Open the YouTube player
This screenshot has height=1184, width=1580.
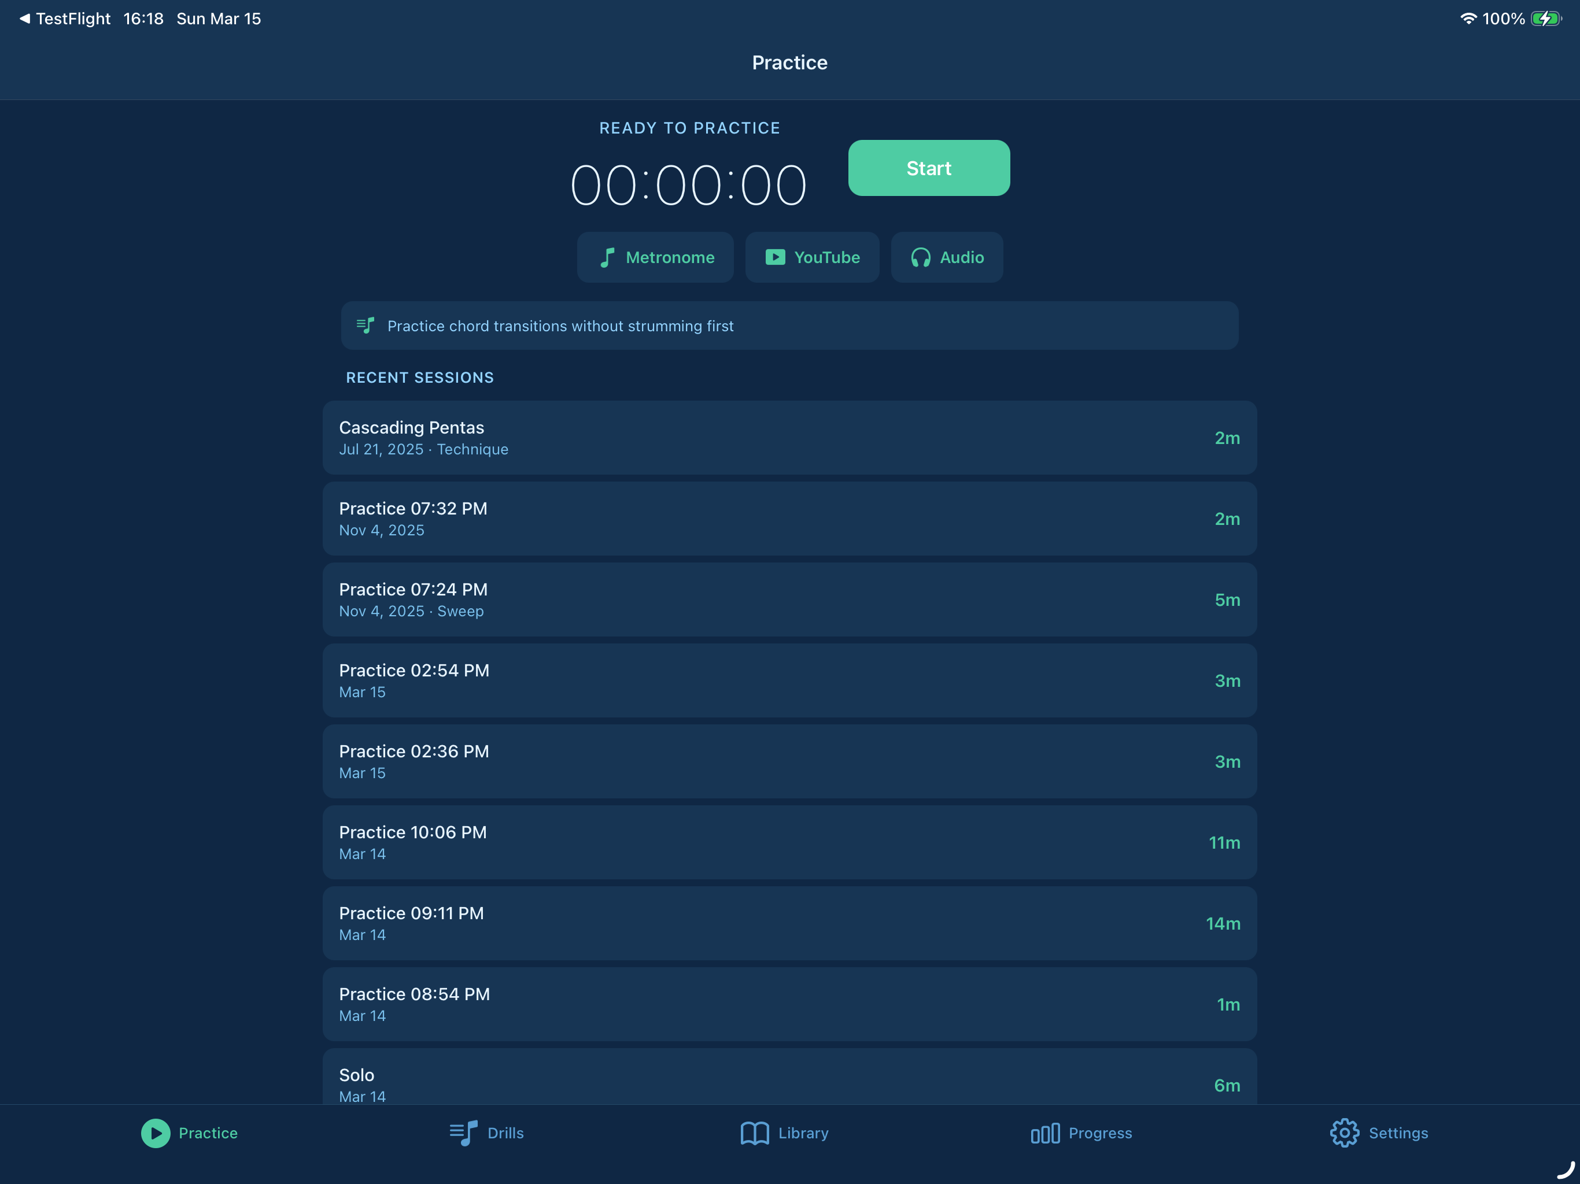(x=812, y=257)
